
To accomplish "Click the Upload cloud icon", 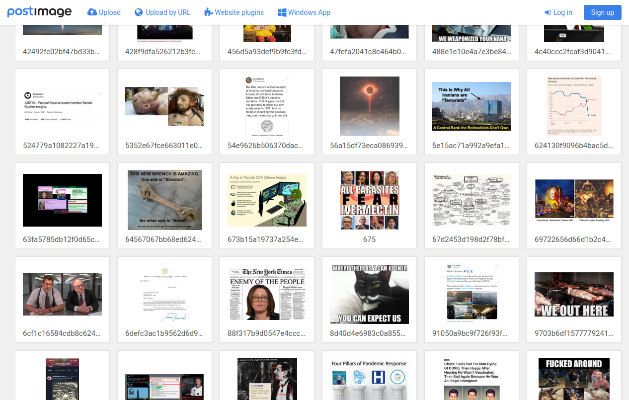I will pos(92,12).
